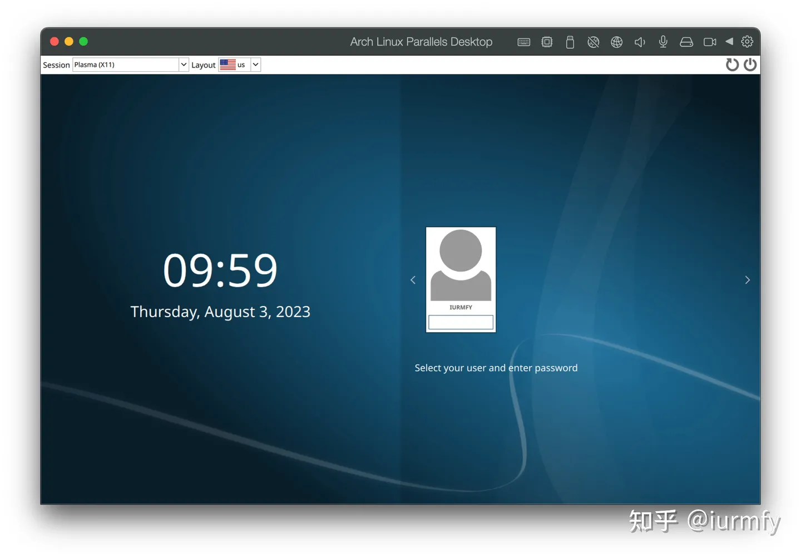Screen dimensions: 801x558
Task: Open the USB device icon
Action: click(x=570, y=42)
